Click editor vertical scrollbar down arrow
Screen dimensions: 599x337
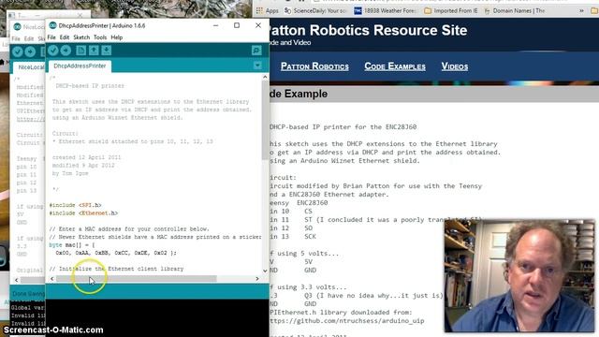point(265,271)
